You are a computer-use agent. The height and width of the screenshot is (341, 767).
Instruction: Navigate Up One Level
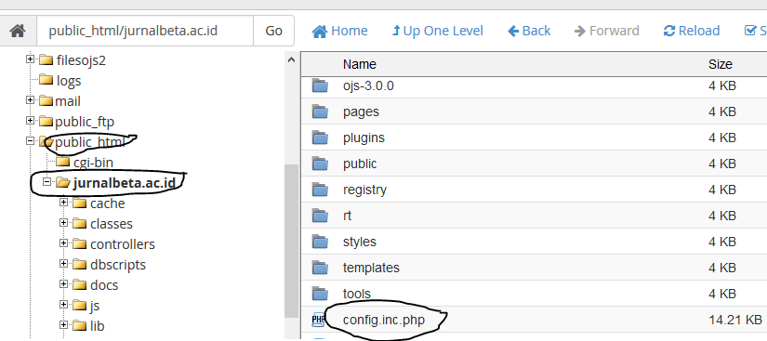(x=438, y=32)
